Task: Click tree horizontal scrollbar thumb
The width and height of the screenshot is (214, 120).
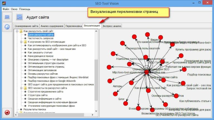Action: pos(51,115)
